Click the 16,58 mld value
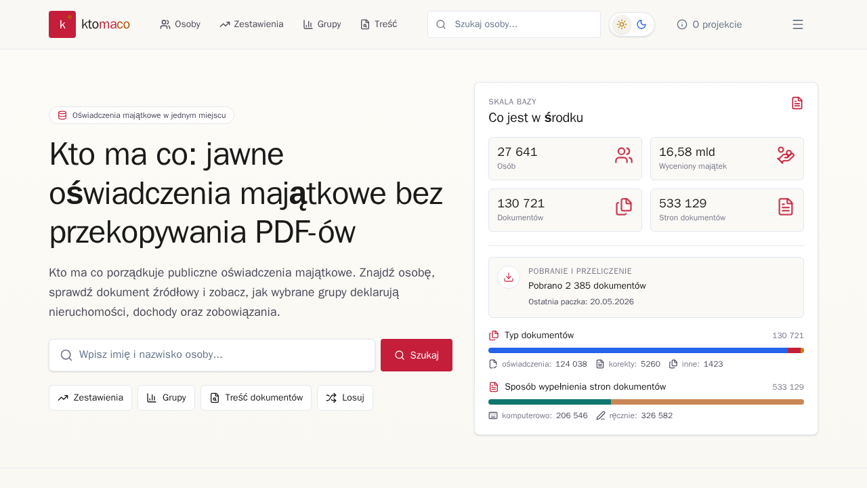The height and width of the screenshot is (488, 867). tap(687, 152)
